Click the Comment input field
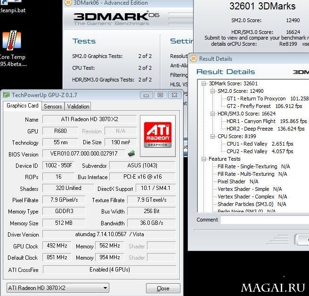Image resolution: width=309 pixels, height=296 pixels. click(265, 220)
